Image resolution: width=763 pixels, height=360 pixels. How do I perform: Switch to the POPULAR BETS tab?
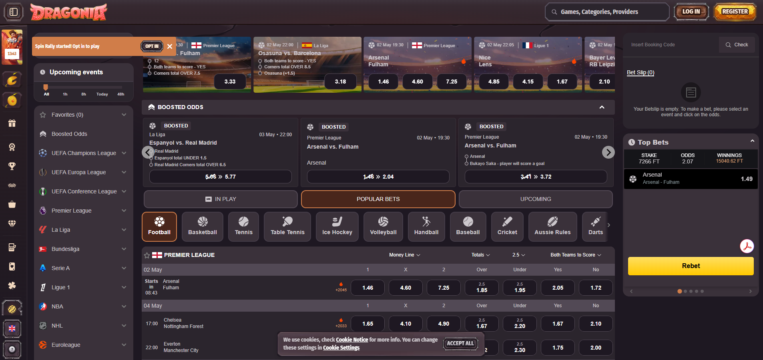(x=378, y=199)
